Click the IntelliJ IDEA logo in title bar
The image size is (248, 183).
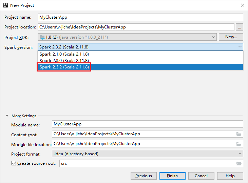pyautogui.click(x=6, y=5)
